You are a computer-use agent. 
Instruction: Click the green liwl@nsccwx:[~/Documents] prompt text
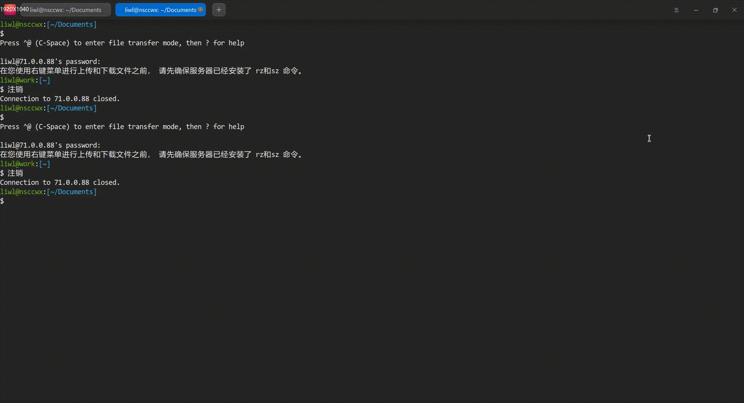(x=48, y=24)
